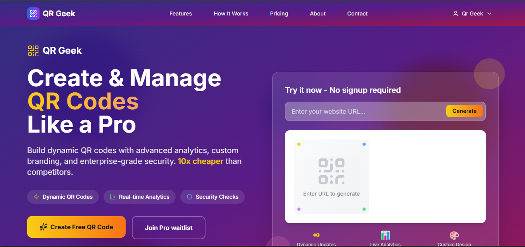Open the How It Works section
The width and height of the screenshot is (525, 247).
(231, 13)
